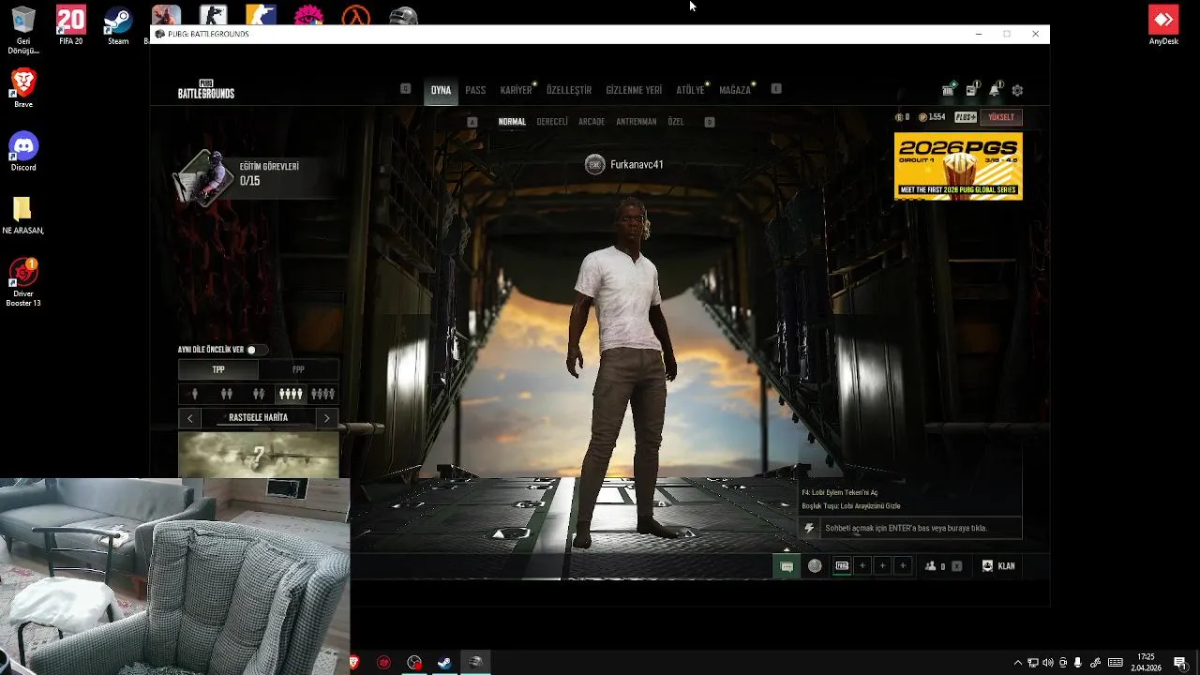
Task: Open the PASS tab
Action: point(475,90)
